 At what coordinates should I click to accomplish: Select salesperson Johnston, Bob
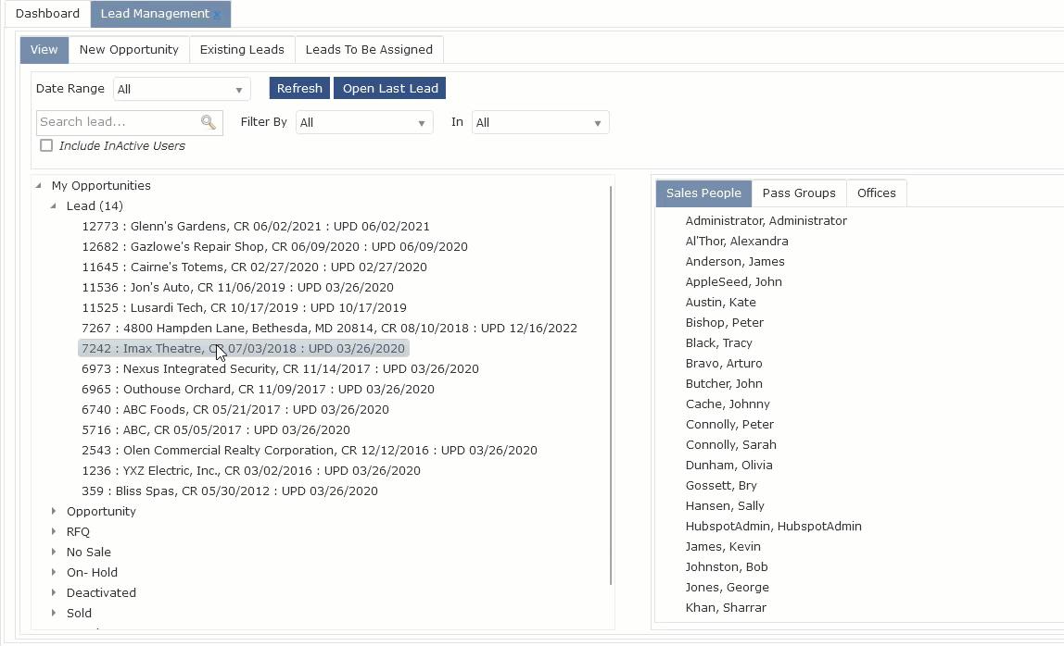pos(727,566)
